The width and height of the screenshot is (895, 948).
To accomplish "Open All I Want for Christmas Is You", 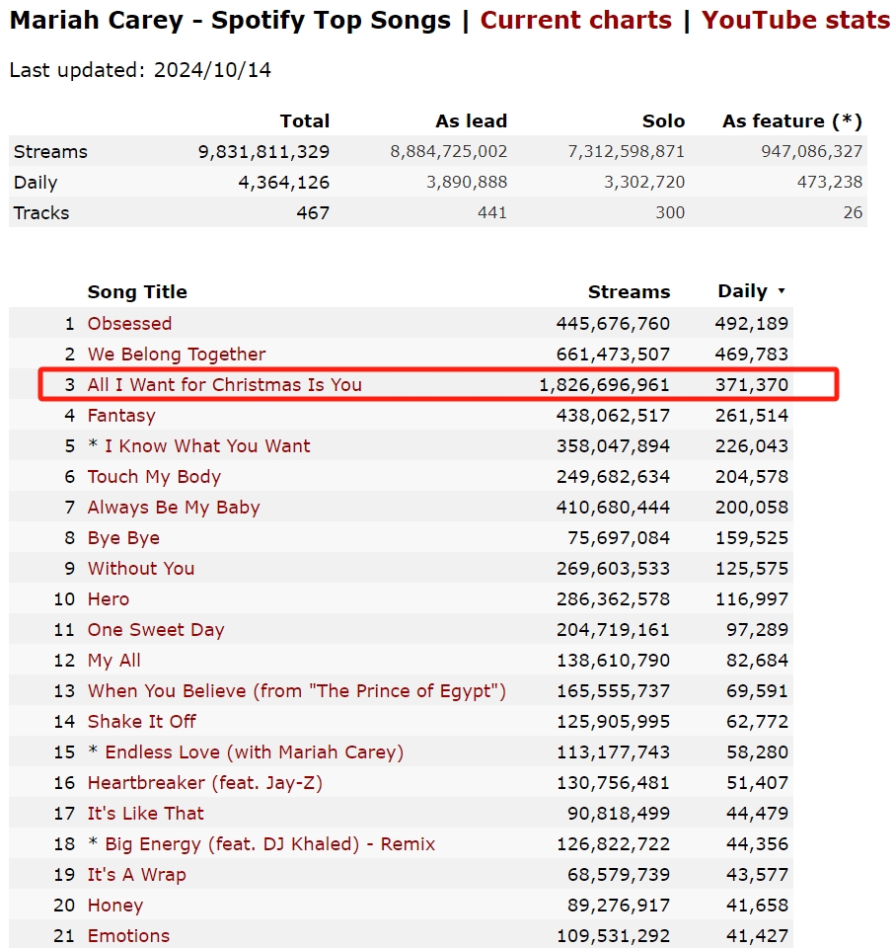I will (225, 385).
